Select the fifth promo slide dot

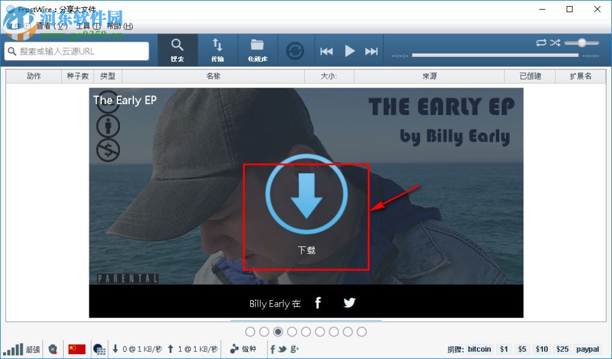click(306, 331)
